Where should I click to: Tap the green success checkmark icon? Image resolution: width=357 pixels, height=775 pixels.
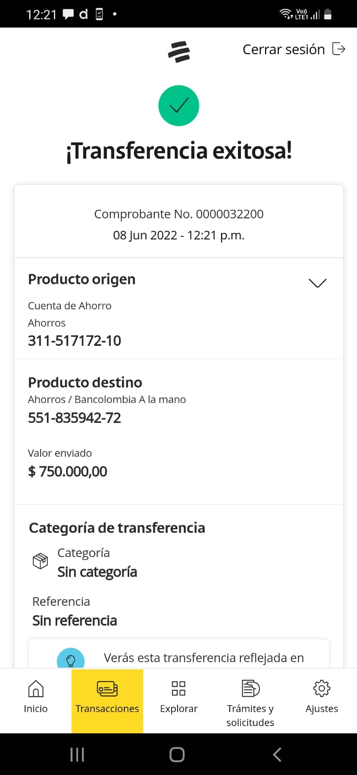coord(178,106)
